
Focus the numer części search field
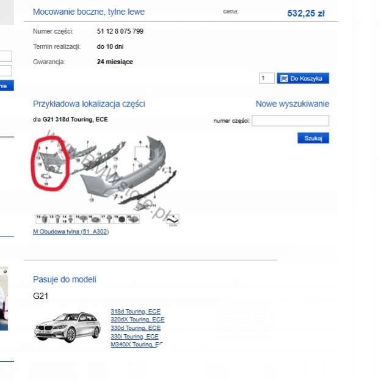(x=290, y=121)
